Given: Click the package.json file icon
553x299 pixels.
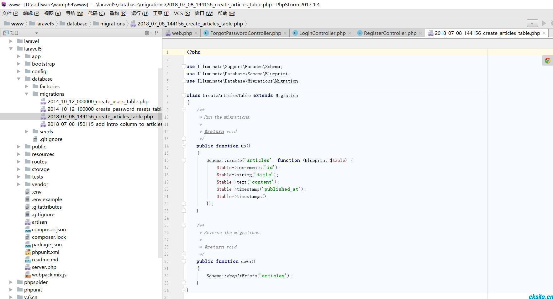Looking at the screenshot, I should point(28,244).
